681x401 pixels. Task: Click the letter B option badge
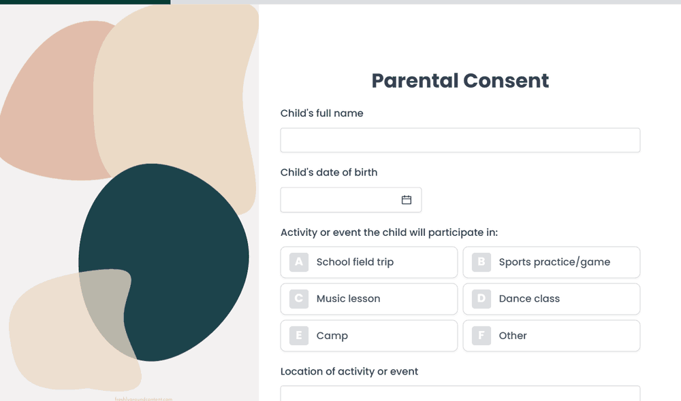[481, 262]
